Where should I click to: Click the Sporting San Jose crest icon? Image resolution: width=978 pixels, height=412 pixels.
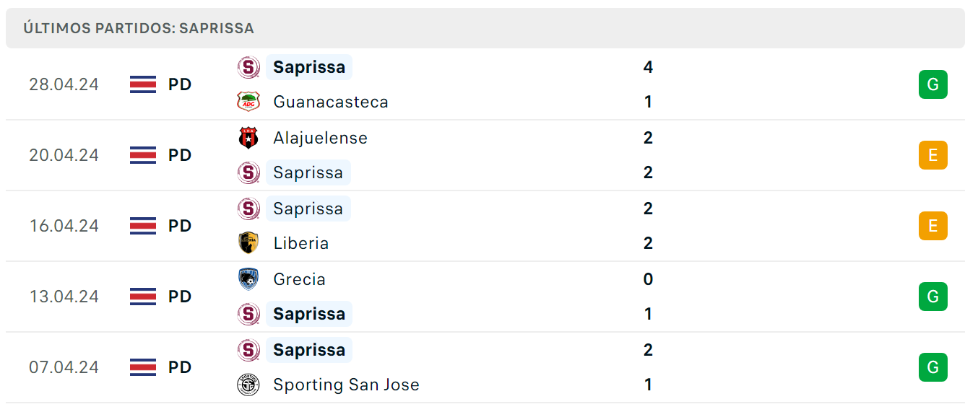click(x=248, y=385)
